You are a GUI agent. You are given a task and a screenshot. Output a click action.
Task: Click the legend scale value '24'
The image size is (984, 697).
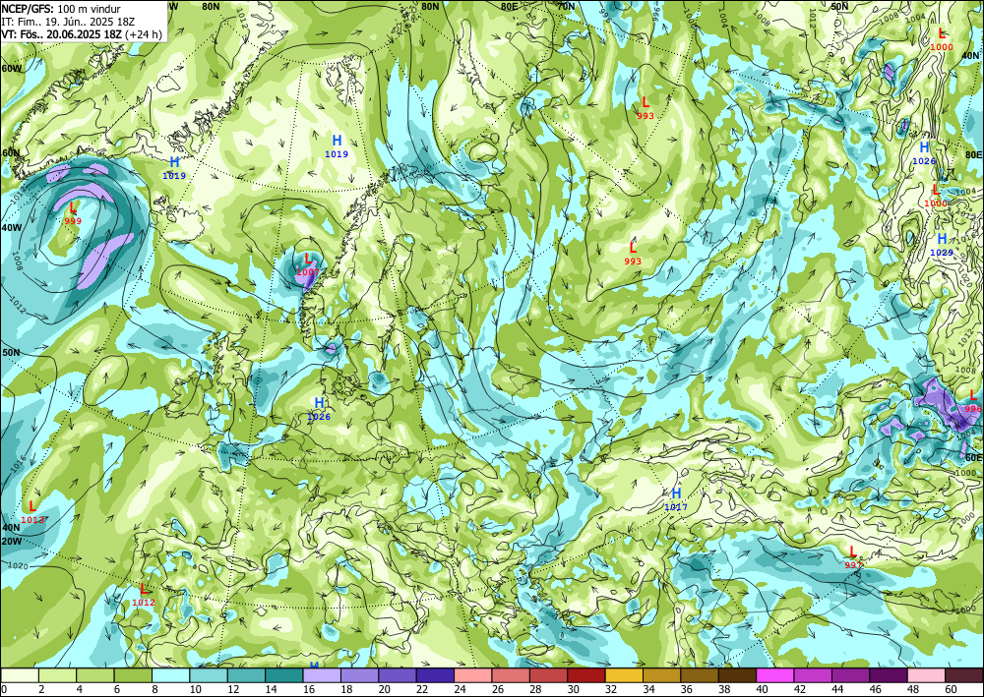tap(459, 689)
